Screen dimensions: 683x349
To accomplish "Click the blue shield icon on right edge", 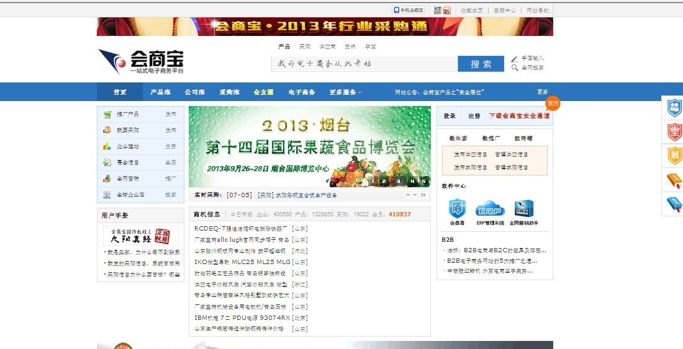I will [x=674, y=107].
